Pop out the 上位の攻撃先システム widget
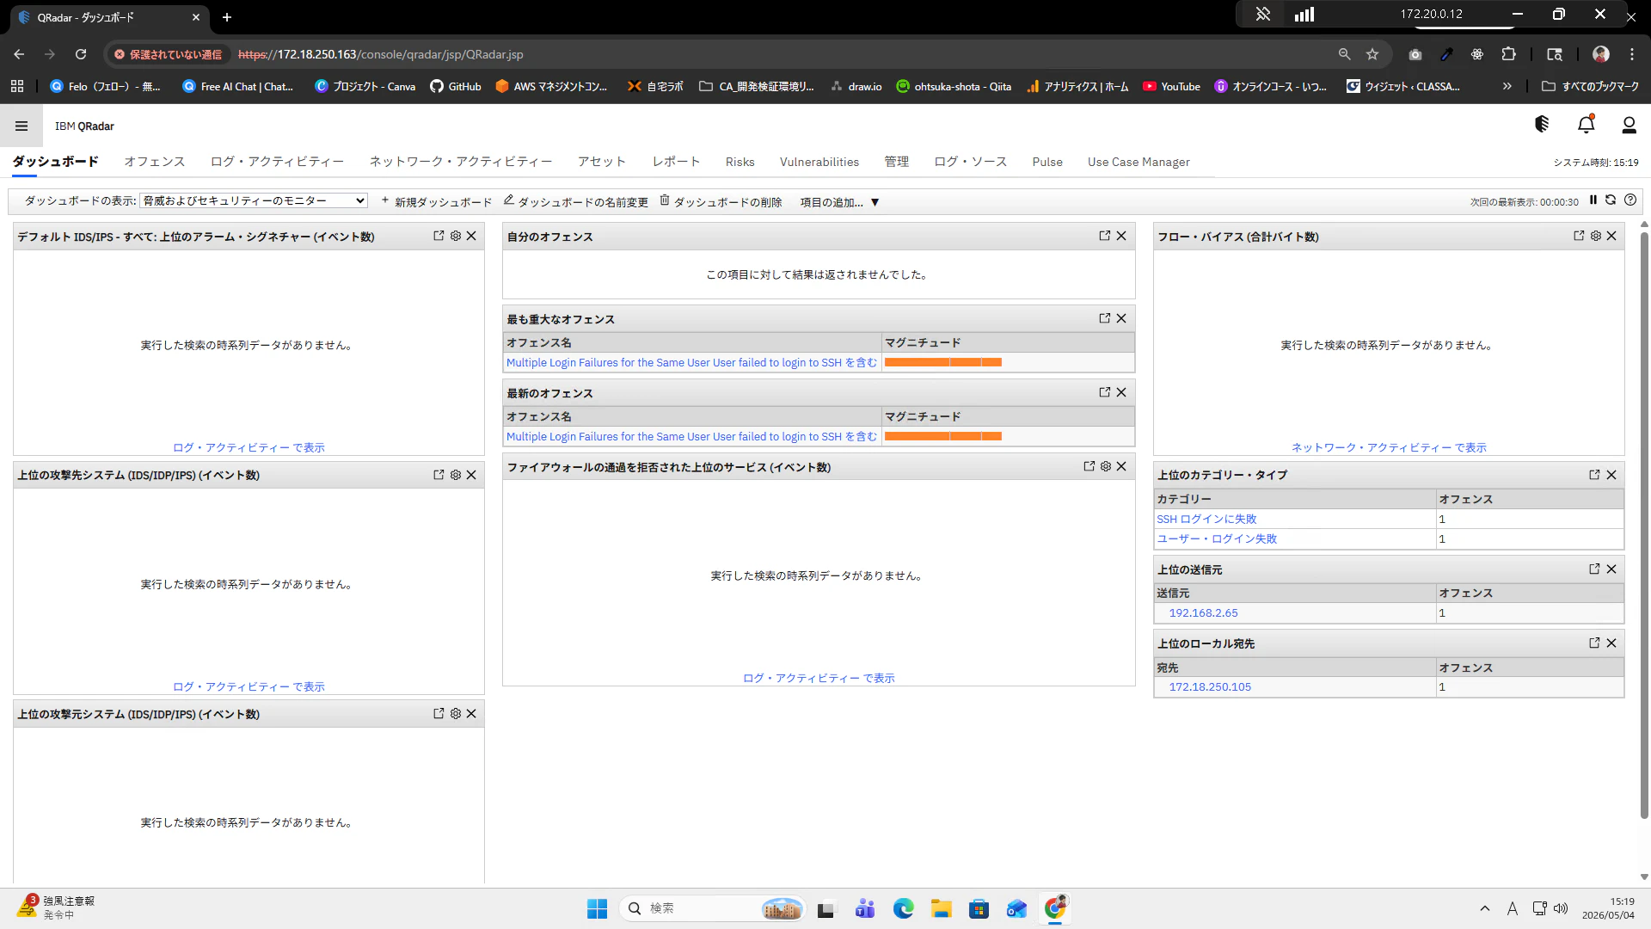This screenshot has height=929, width=1651. coord(439,475)
